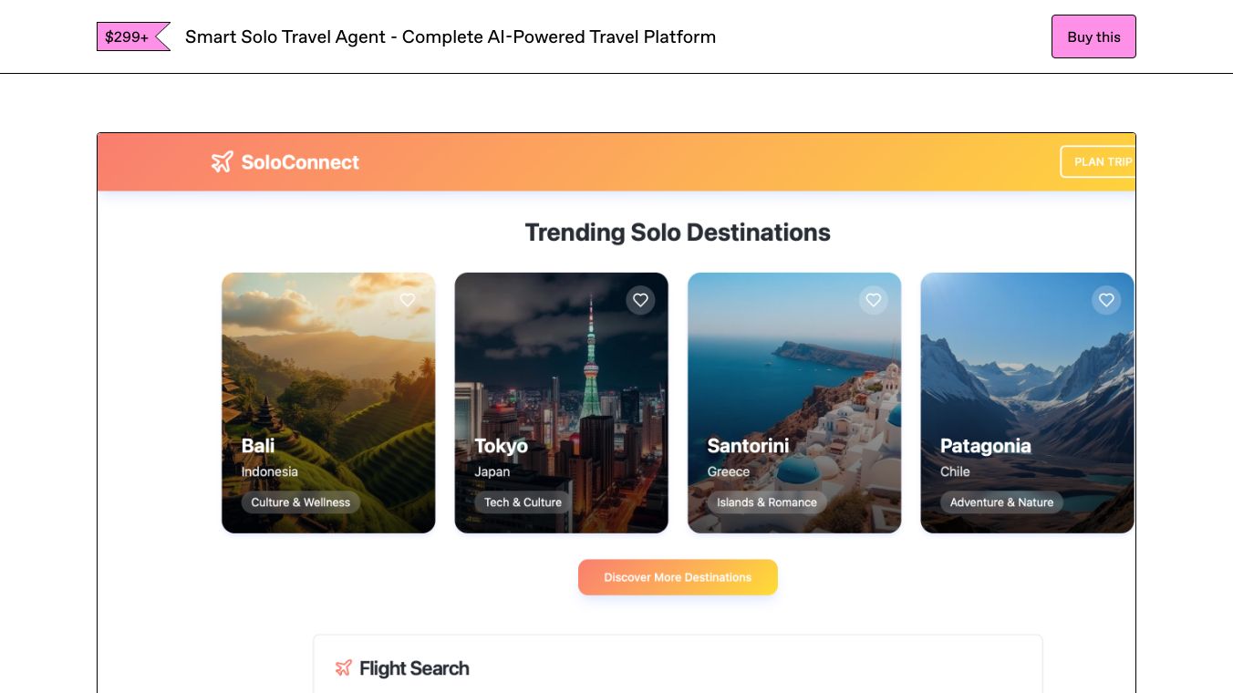This screenshot has width=1233, height=693.
Task: Select the Tech & Culture tag
Action: click(523, 502)
